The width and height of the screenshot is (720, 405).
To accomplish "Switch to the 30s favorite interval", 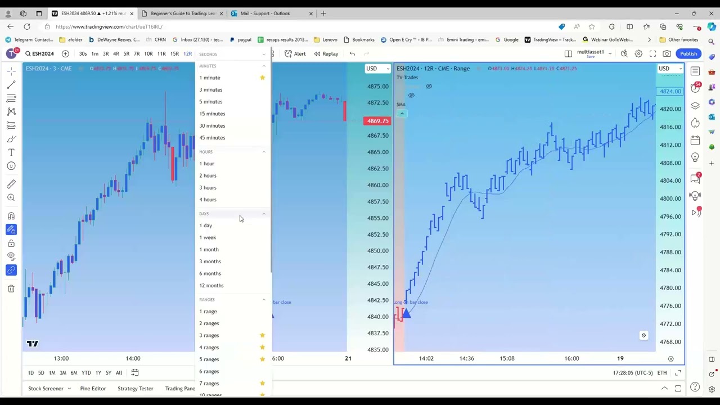I will point(83,53).
